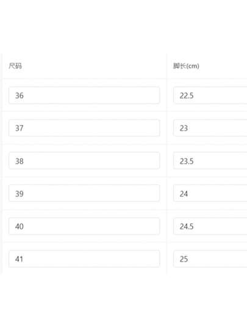Focus the foot length input showing 25
Image resolution: width=247 pixels, height=328 pixels.
210,259
